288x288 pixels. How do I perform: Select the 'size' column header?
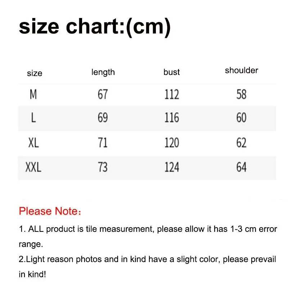tap(35, 73)
